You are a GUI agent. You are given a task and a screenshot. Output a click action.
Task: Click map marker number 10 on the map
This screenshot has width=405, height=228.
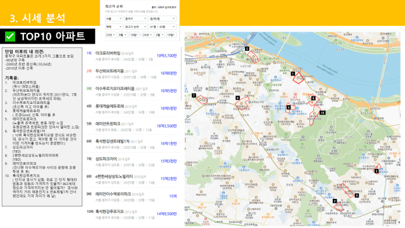pos(322,113)
